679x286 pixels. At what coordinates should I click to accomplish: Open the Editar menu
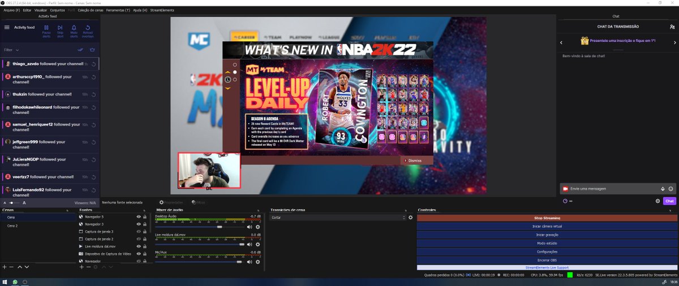tap(27, 10)
